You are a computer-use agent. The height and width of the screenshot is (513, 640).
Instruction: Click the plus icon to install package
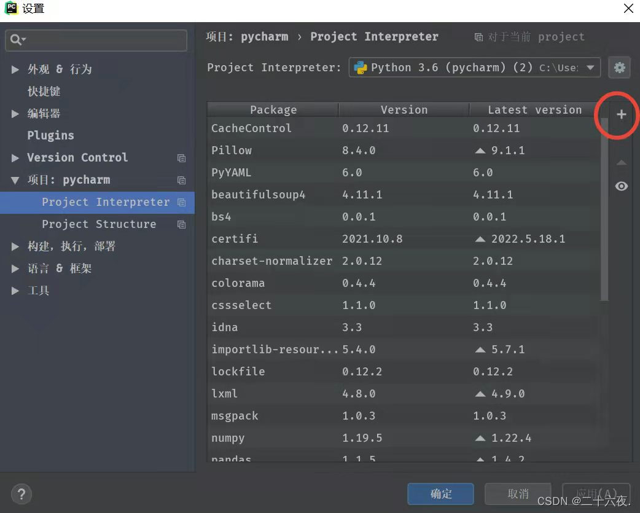pyautogui.click(x=621, y=115)
